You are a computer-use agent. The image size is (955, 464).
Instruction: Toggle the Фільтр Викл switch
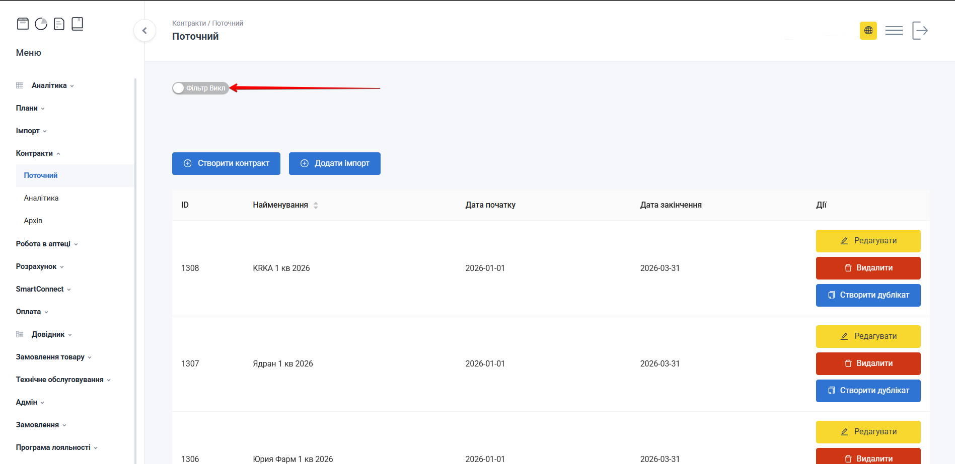[200, 88]
